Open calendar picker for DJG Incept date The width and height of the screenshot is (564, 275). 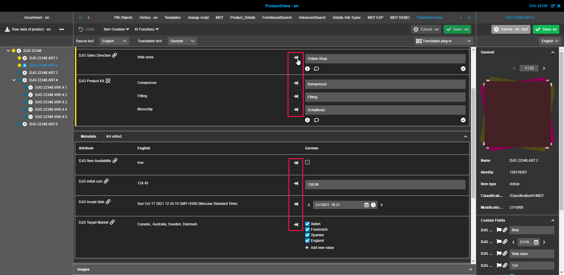pos(366,205)
